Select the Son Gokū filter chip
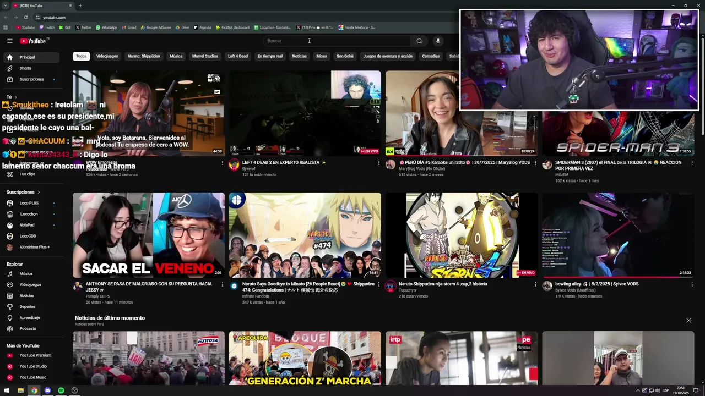Screen dimensions: 705x396 coord(345,56)
